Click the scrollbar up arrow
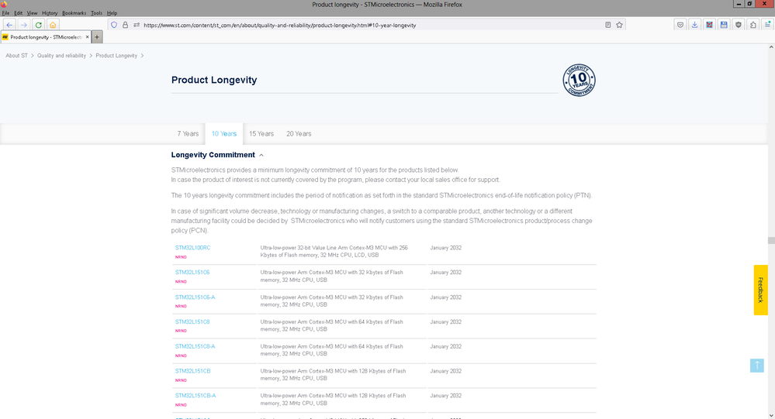 coord(771,47)
